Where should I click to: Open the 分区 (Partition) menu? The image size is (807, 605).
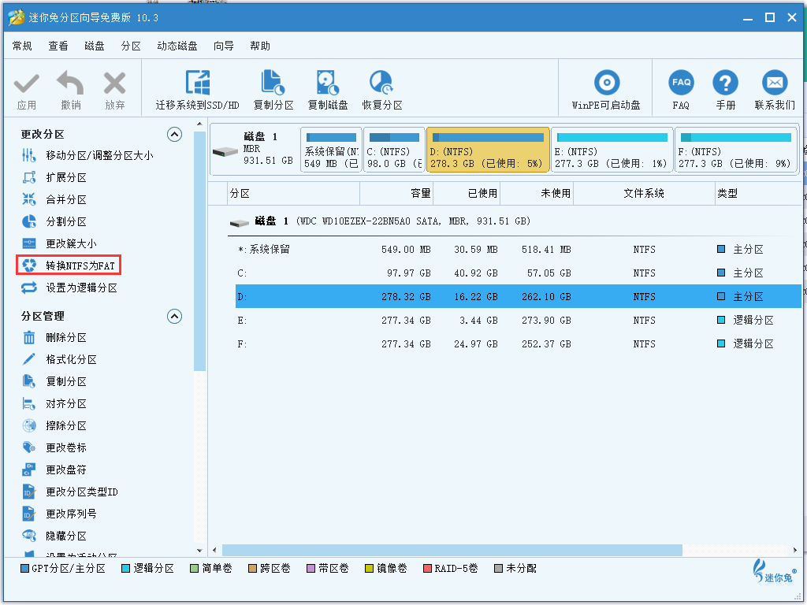tap(131, 46)
